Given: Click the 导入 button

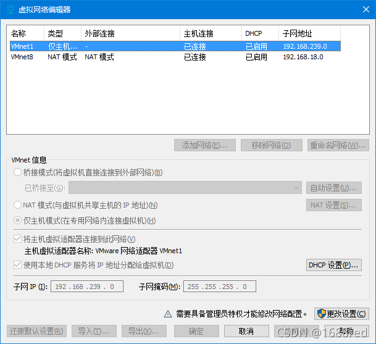Looking at the screenshot, I should click(x=94, y=331).
